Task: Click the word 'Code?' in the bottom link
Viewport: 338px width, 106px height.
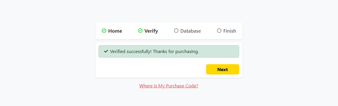Action: pyautogui.click(x=192, y=86)
